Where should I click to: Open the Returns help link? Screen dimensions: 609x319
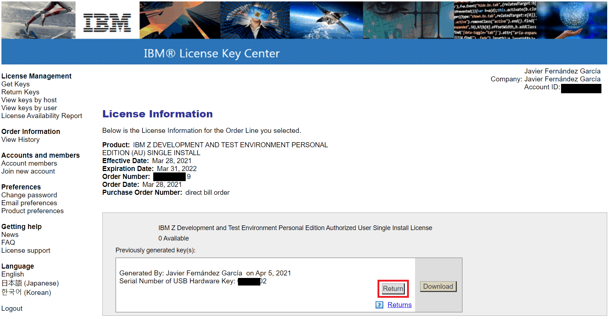pyautogui.click(x=399, y=305)
